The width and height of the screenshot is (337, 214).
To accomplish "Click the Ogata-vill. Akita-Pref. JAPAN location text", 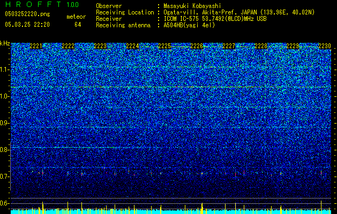I will coord(239,12).
